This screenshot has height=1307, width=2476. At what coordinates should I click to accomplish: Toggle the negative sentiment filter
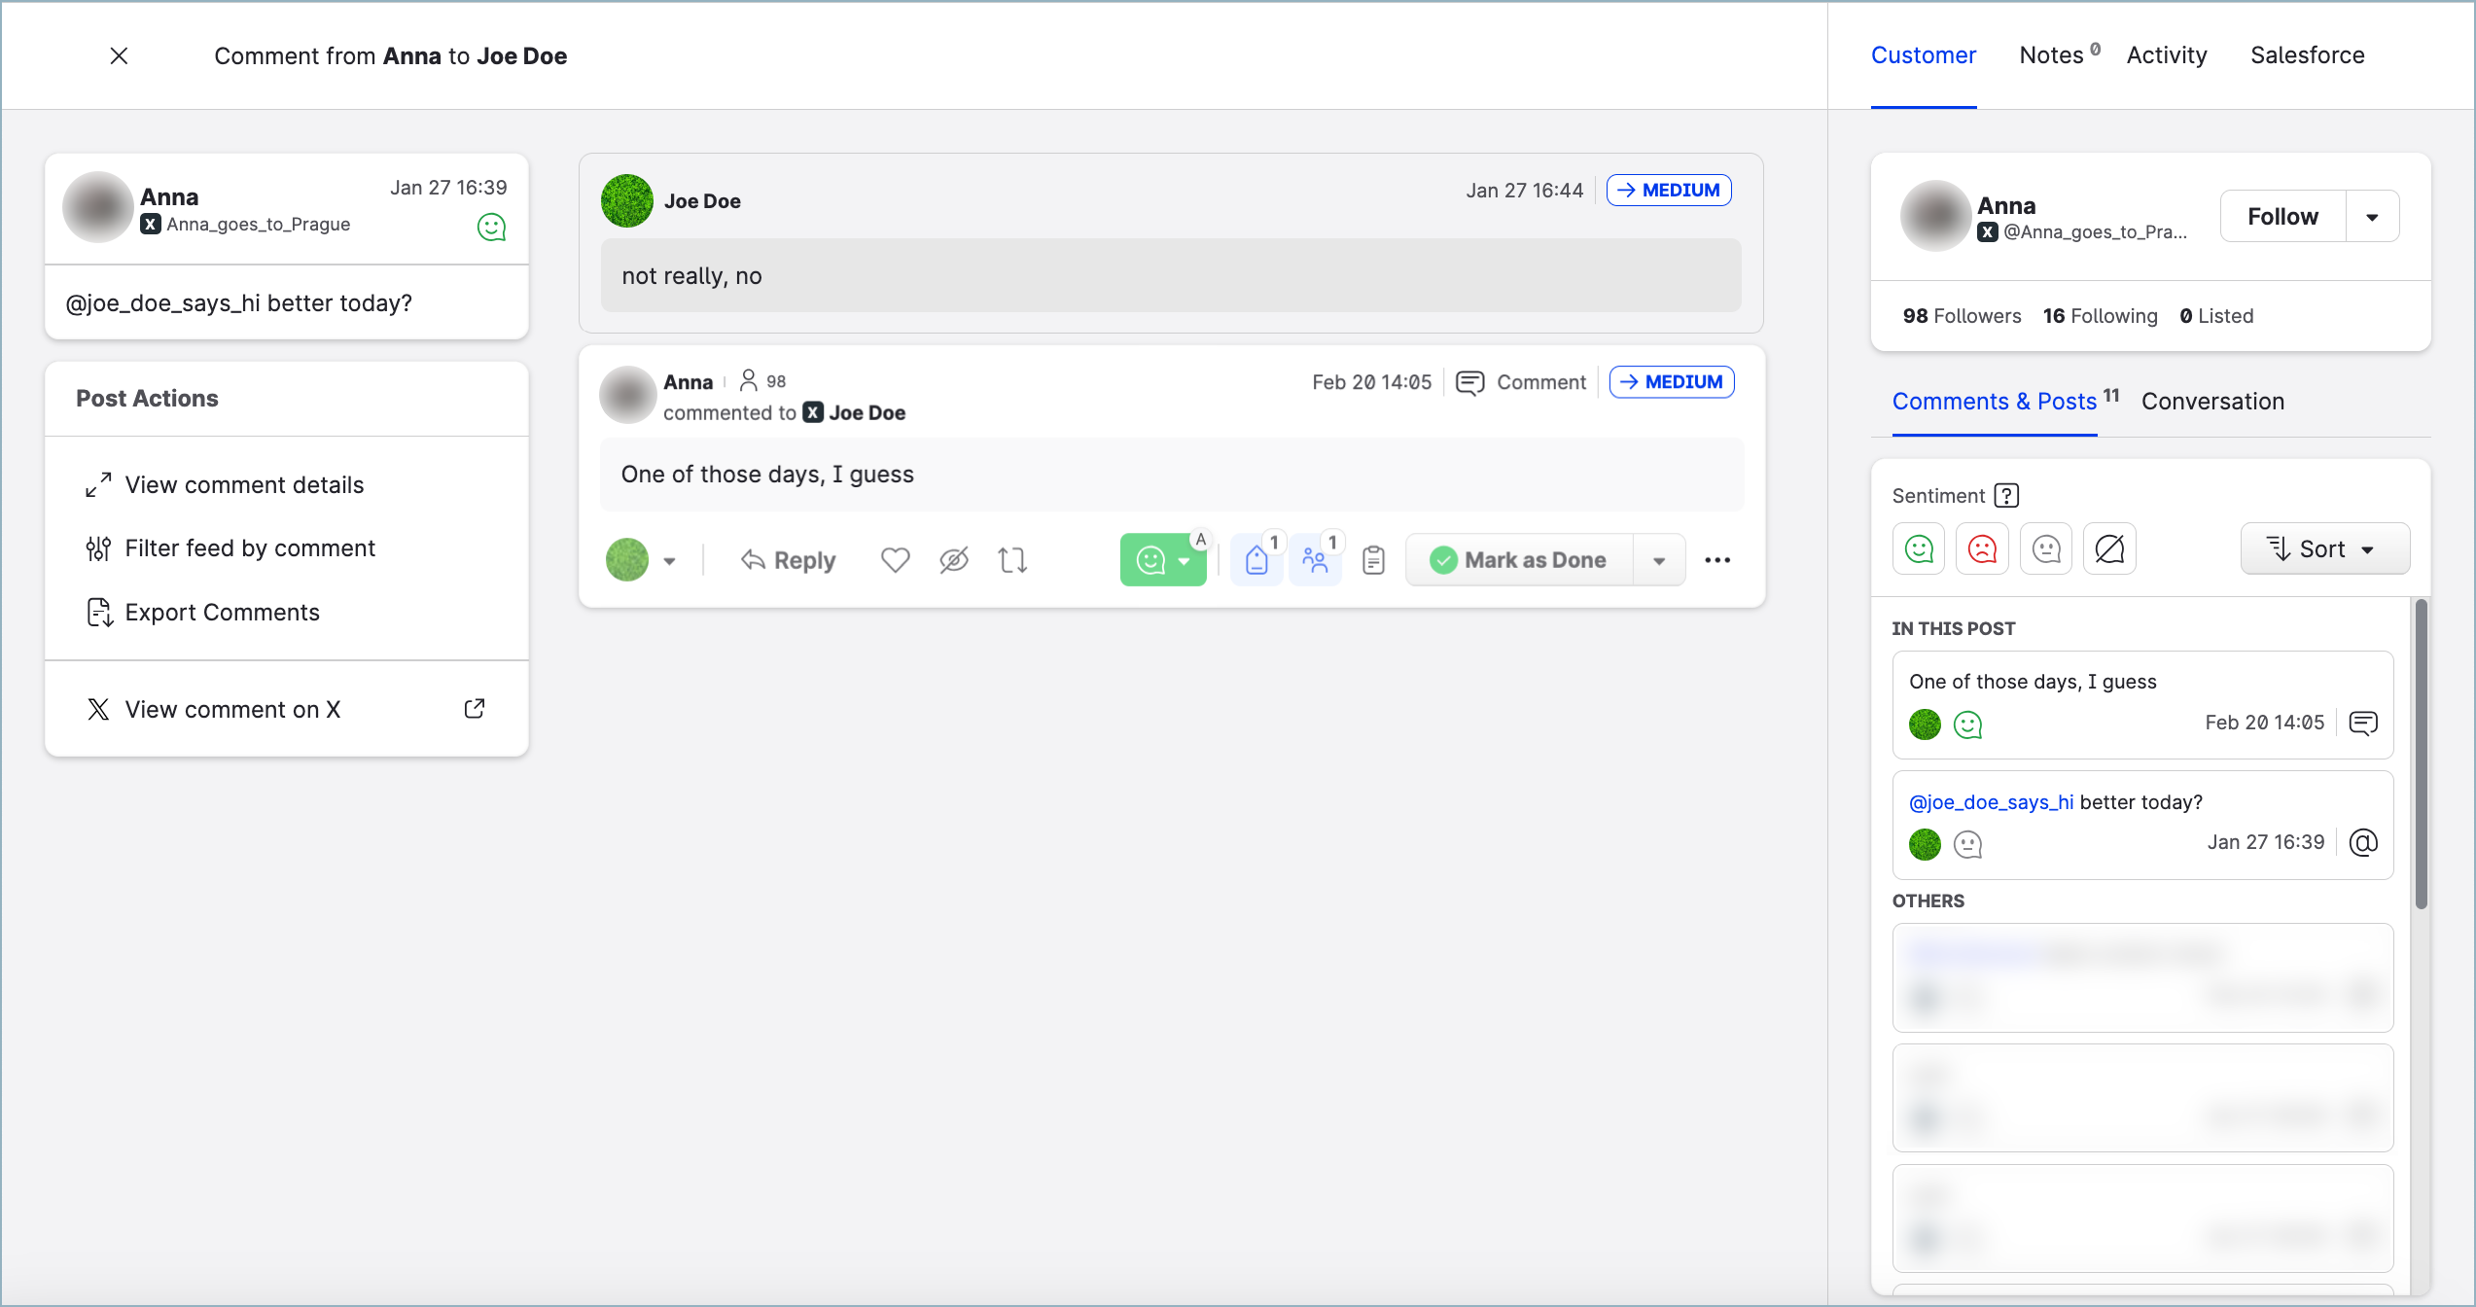[x=1982, y=549]
